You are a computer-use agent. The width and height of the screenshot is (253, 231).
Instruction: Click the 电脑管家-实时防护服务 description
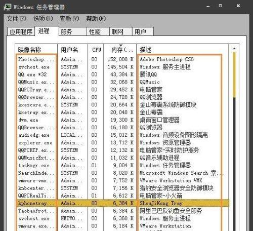(170, 150)
